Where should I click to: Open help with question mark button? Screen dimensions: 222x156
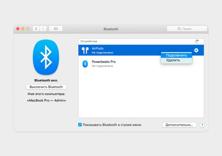[202, 125]
